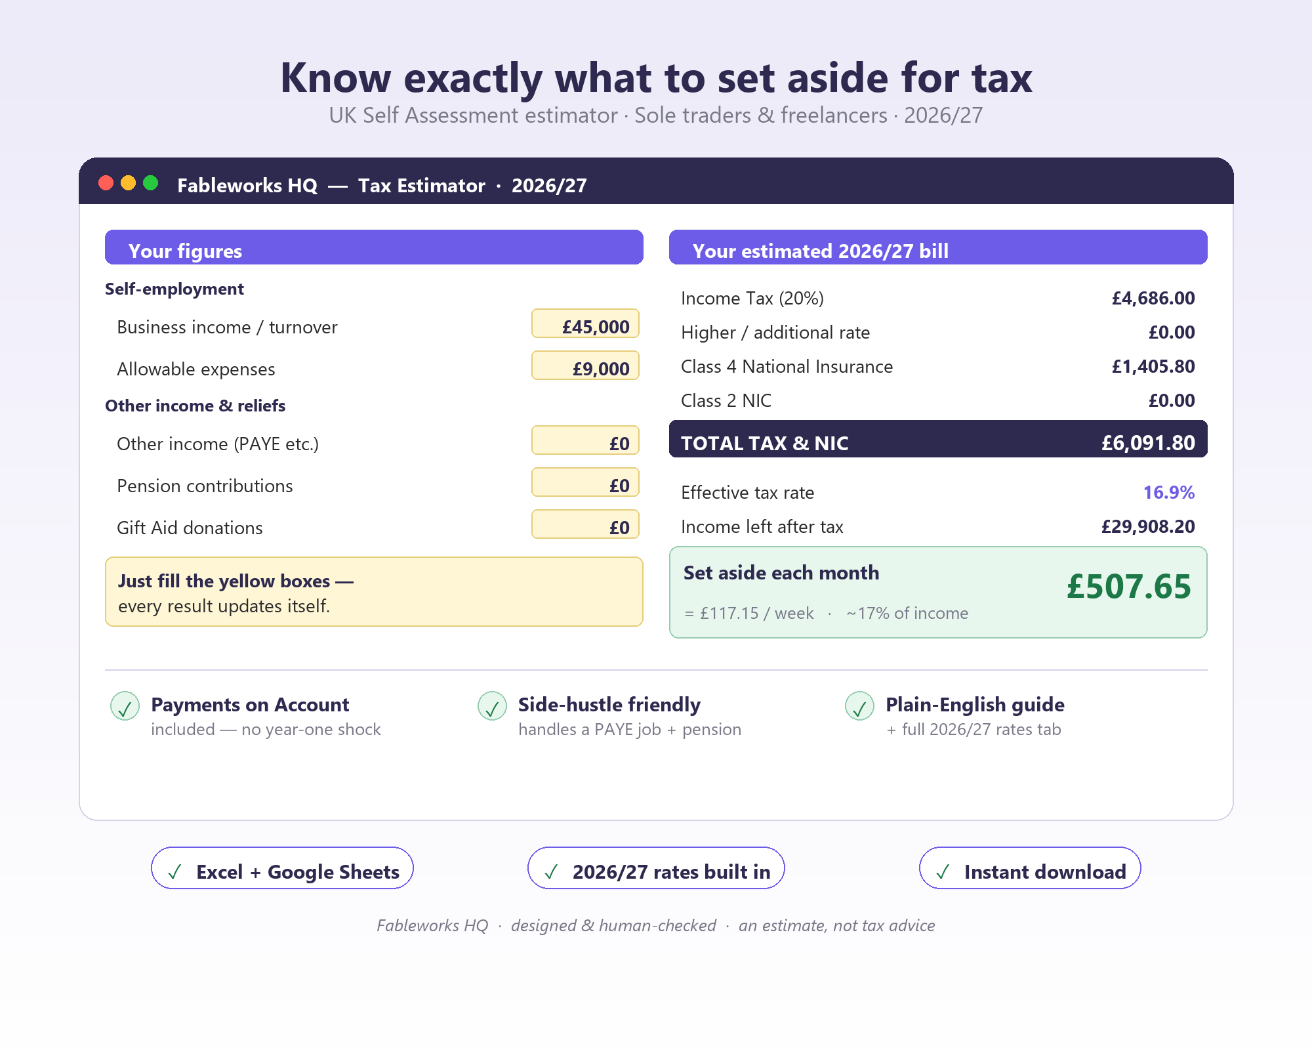Select the Pension contributions £0 field
The image size is (1312, 1050).
click(x=585, y=482)
